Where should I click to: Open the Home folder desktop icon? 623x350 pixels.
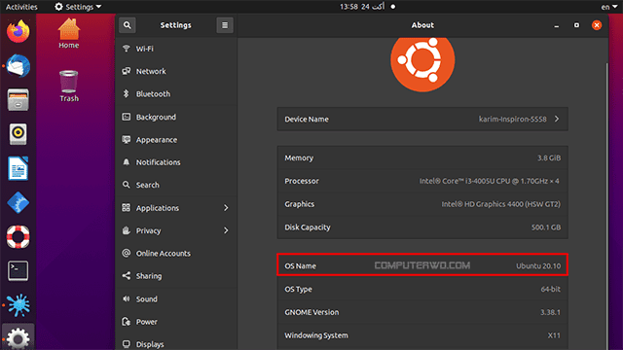point(69,34)
